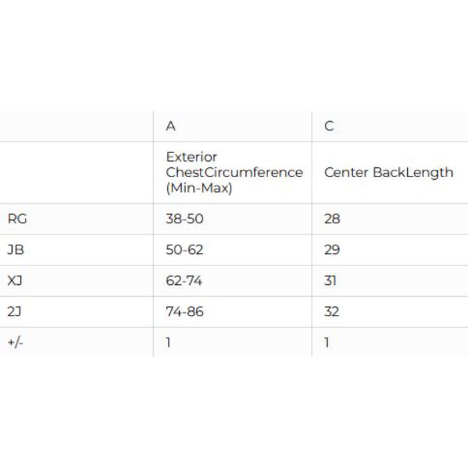The height and width of the screenshot is (468, 468).
Task: Click the column C header cell
Action: (x=329, y=126)
